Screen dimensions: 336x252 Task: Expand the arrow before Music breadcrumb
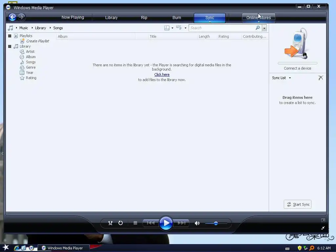pos(16,28)
